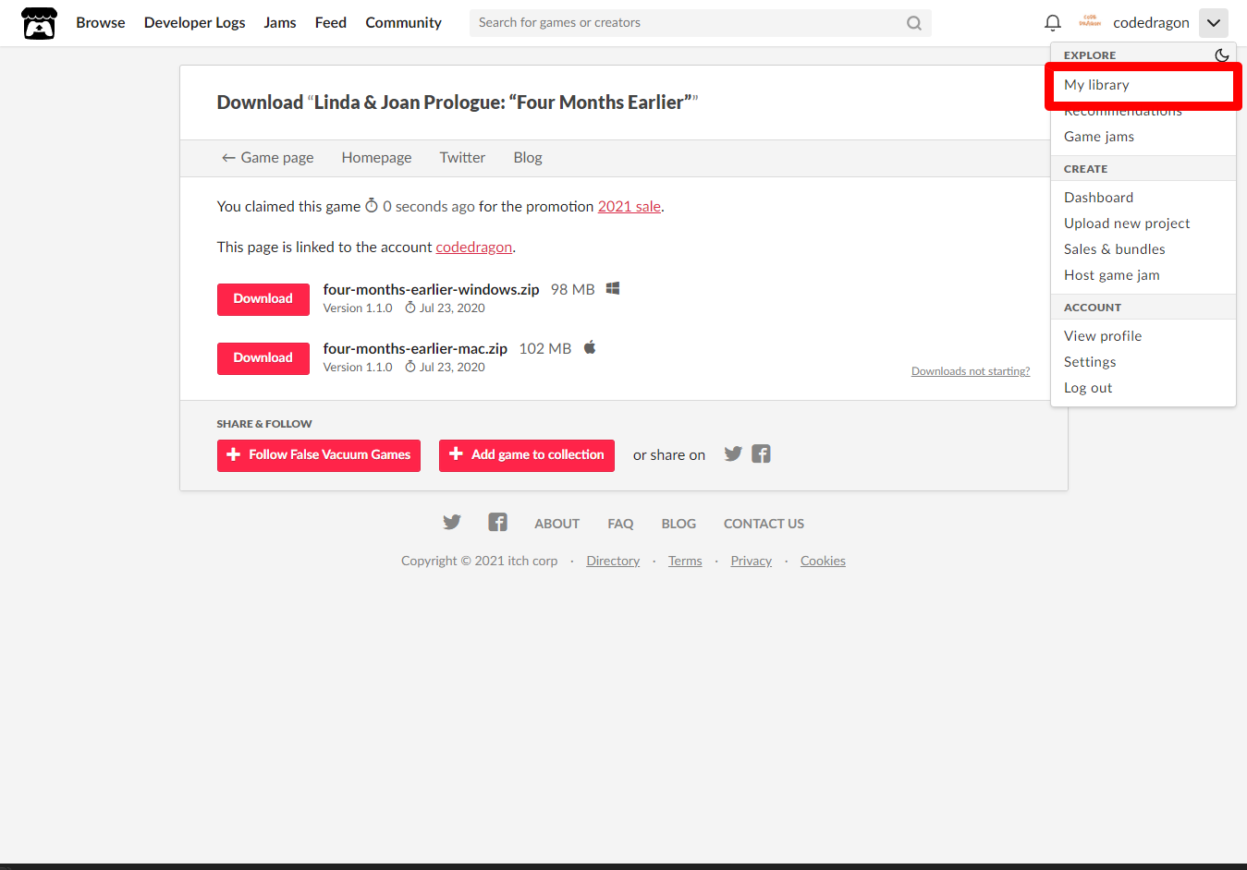Open footer Facebook icon
Screen dimensions: 1247x870
pyautogui.click(x=497, y=523)
